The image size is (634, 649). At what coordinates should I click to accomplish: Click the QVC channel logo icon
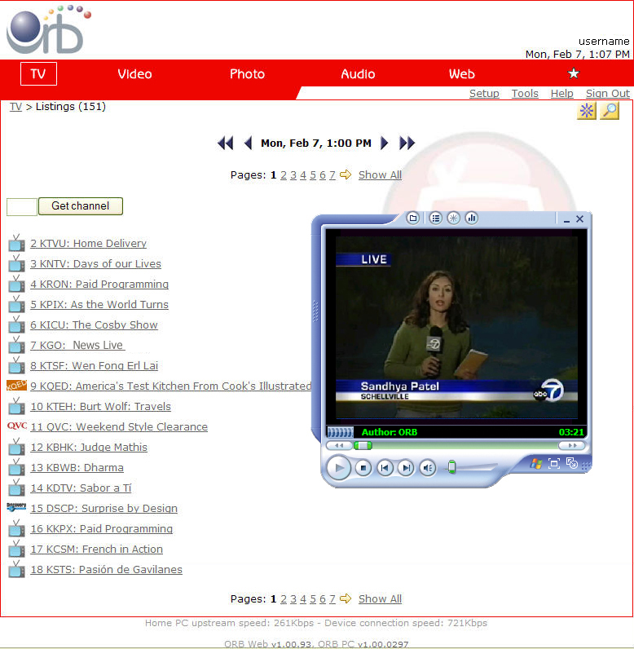(x=17, y=426)
